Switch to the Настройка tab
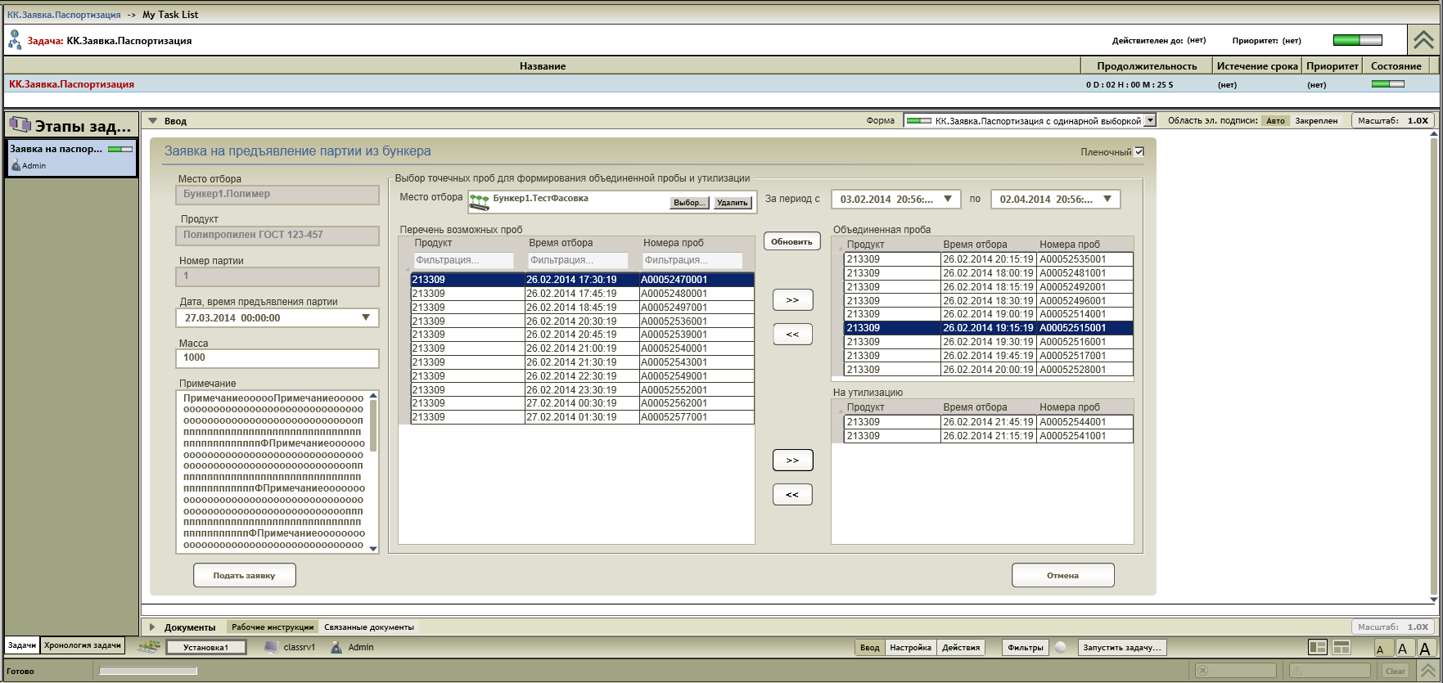The width and height of the screenshot is (1443, 683). tap(910, 647)
